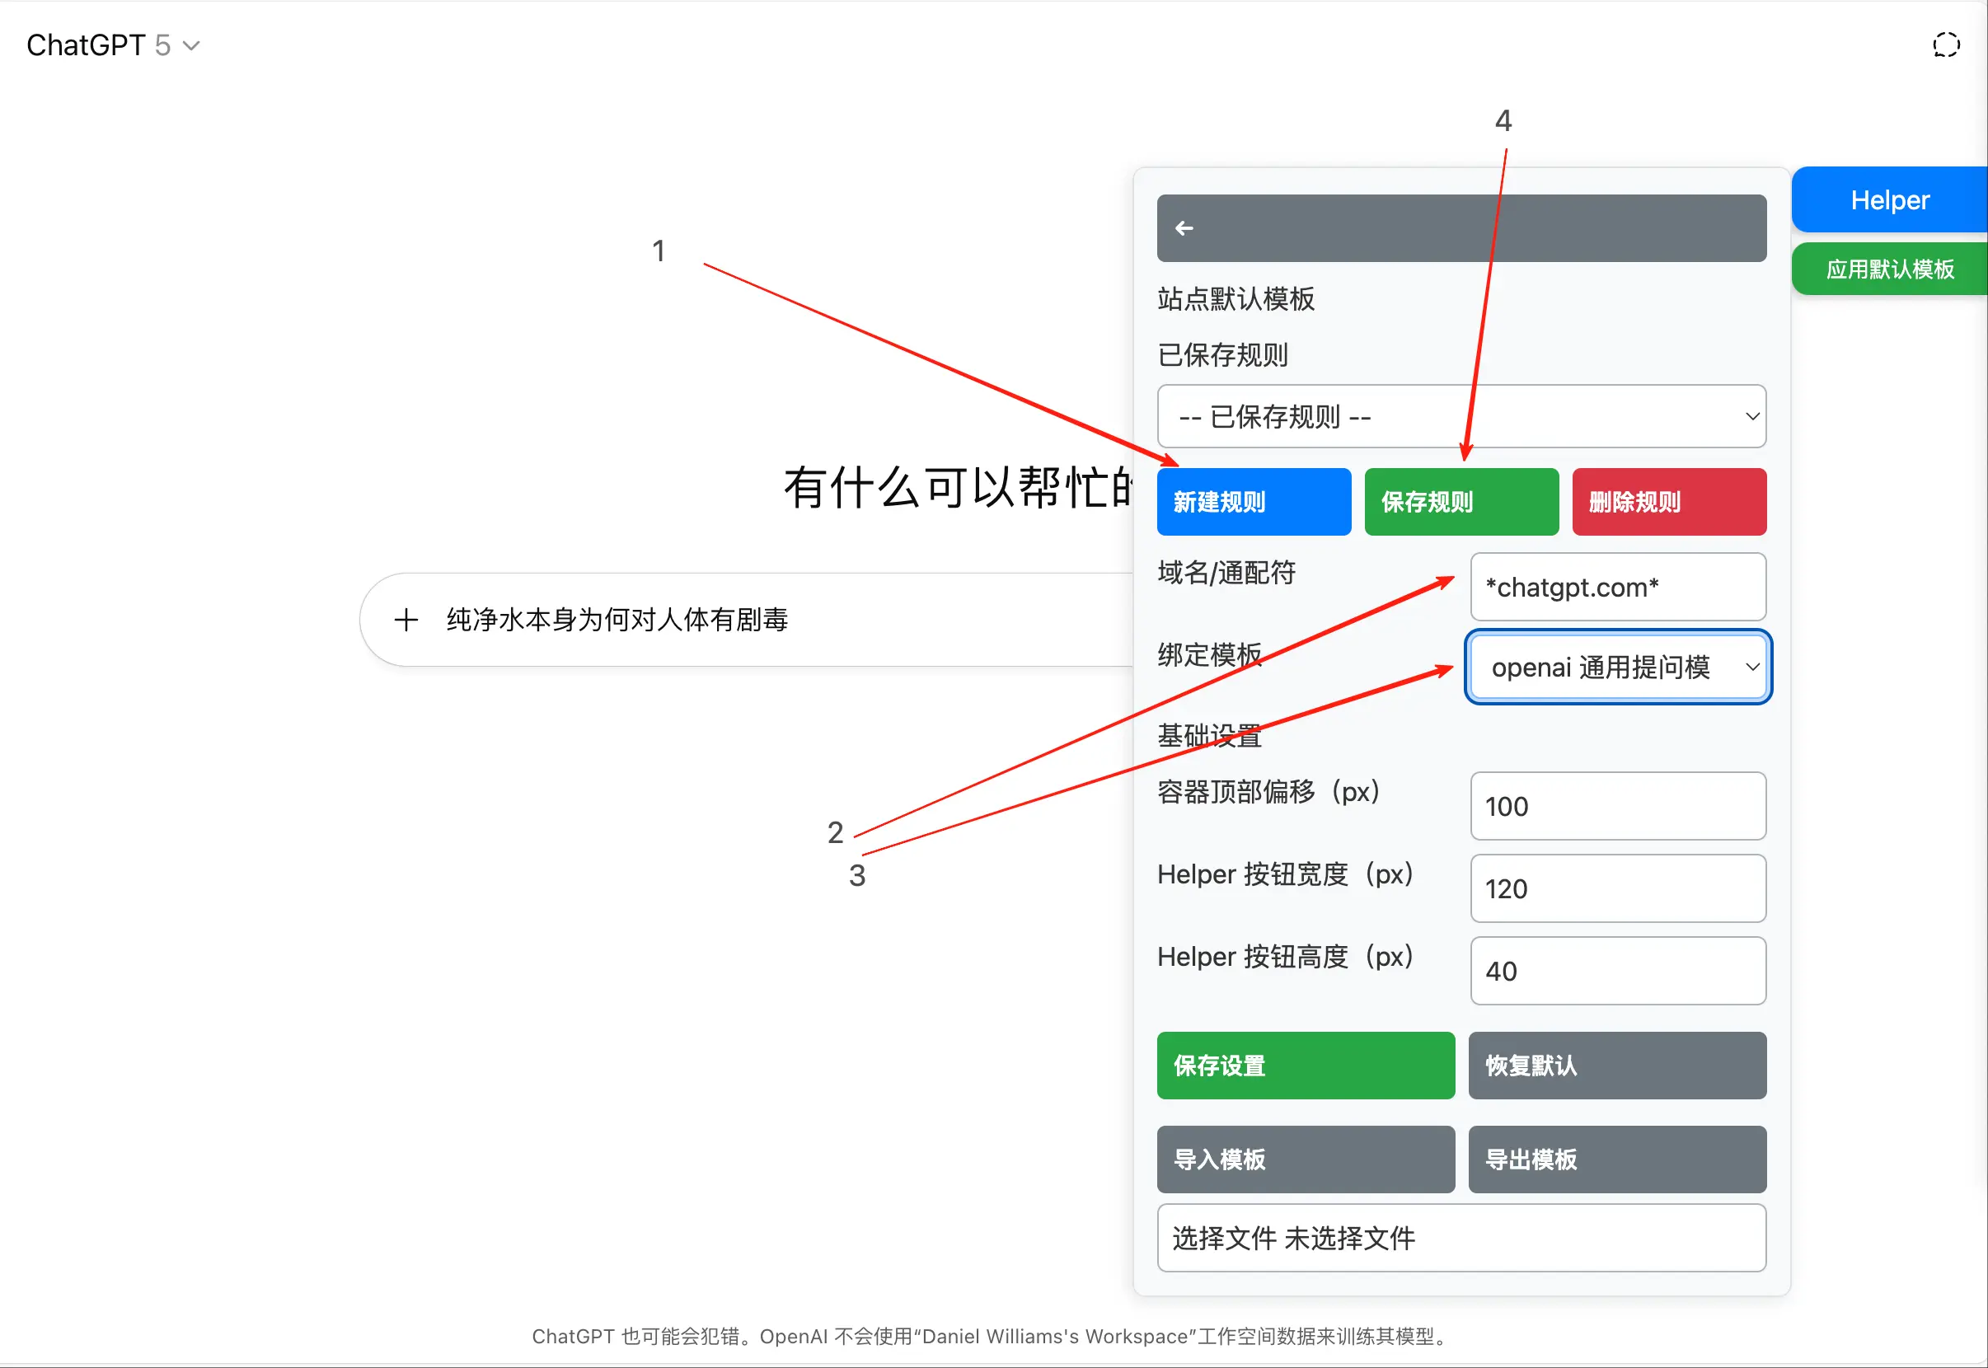Click the 应用默认模板 button
Image resolution: width=1988 pixels, height=1368 pixels.
click(x=1889, y=269)
